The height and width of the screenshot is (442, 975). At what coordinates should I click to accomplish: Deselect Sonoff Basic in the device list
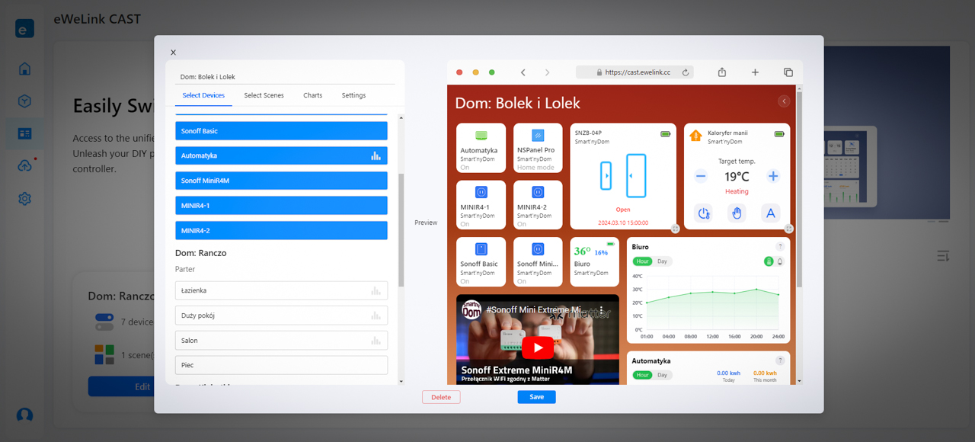pos(281,131)
